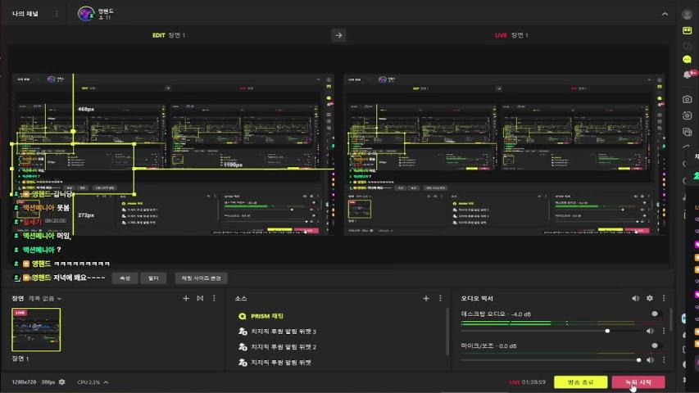
Task: Open the chat bubble icon in sidebar
Action: (687, 59)
